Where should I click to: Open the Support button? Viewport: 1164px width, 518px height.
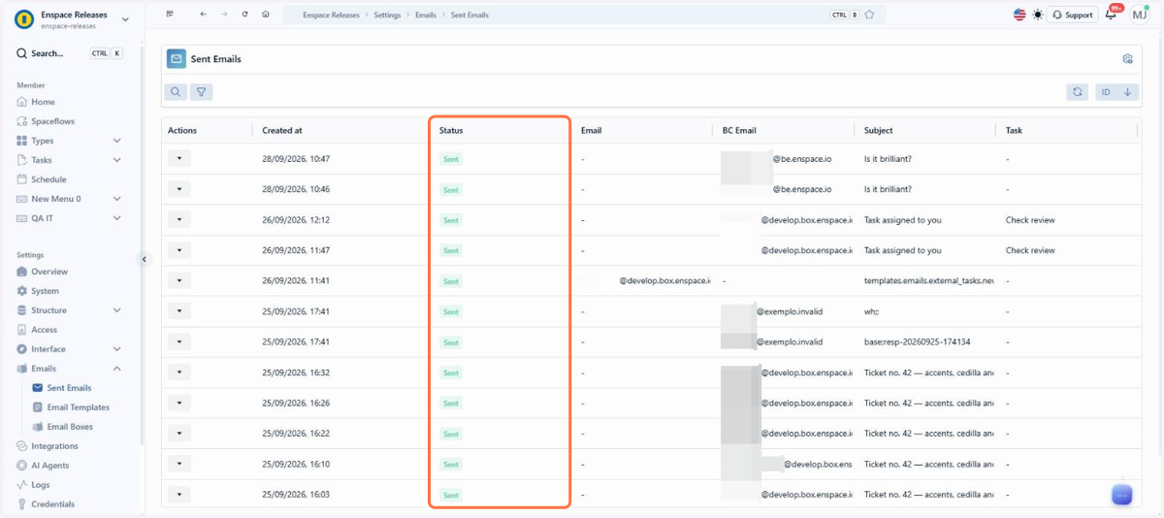[x=1073, y=15]
